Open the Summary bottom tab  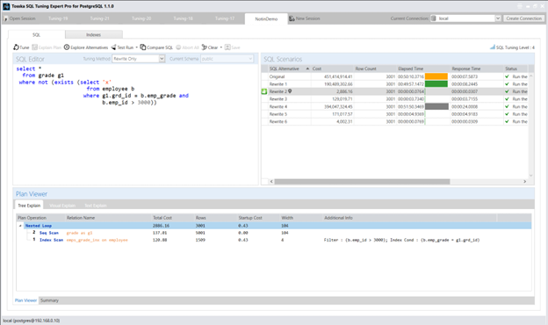(49, 300)
